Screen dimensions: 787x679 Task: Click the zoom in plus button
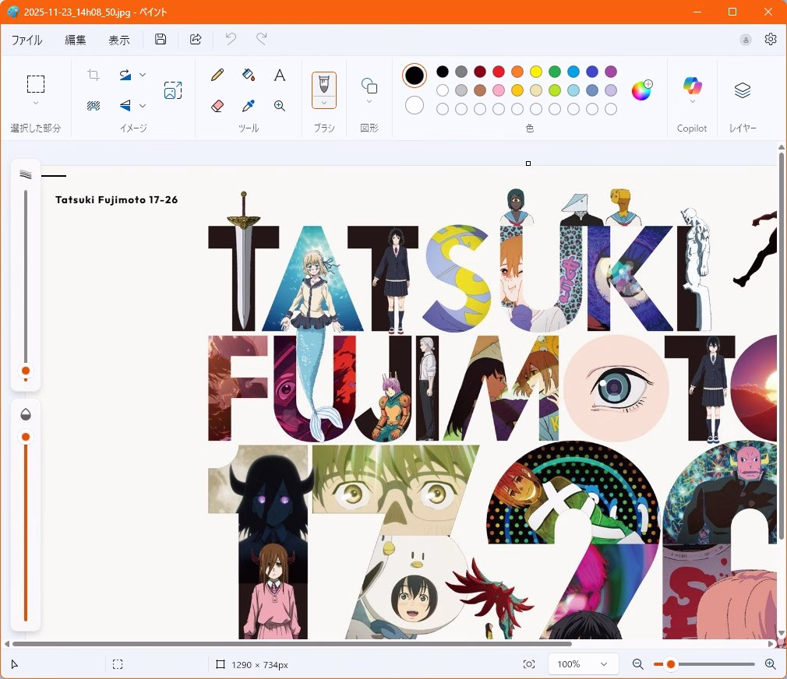tap(770, 664)
